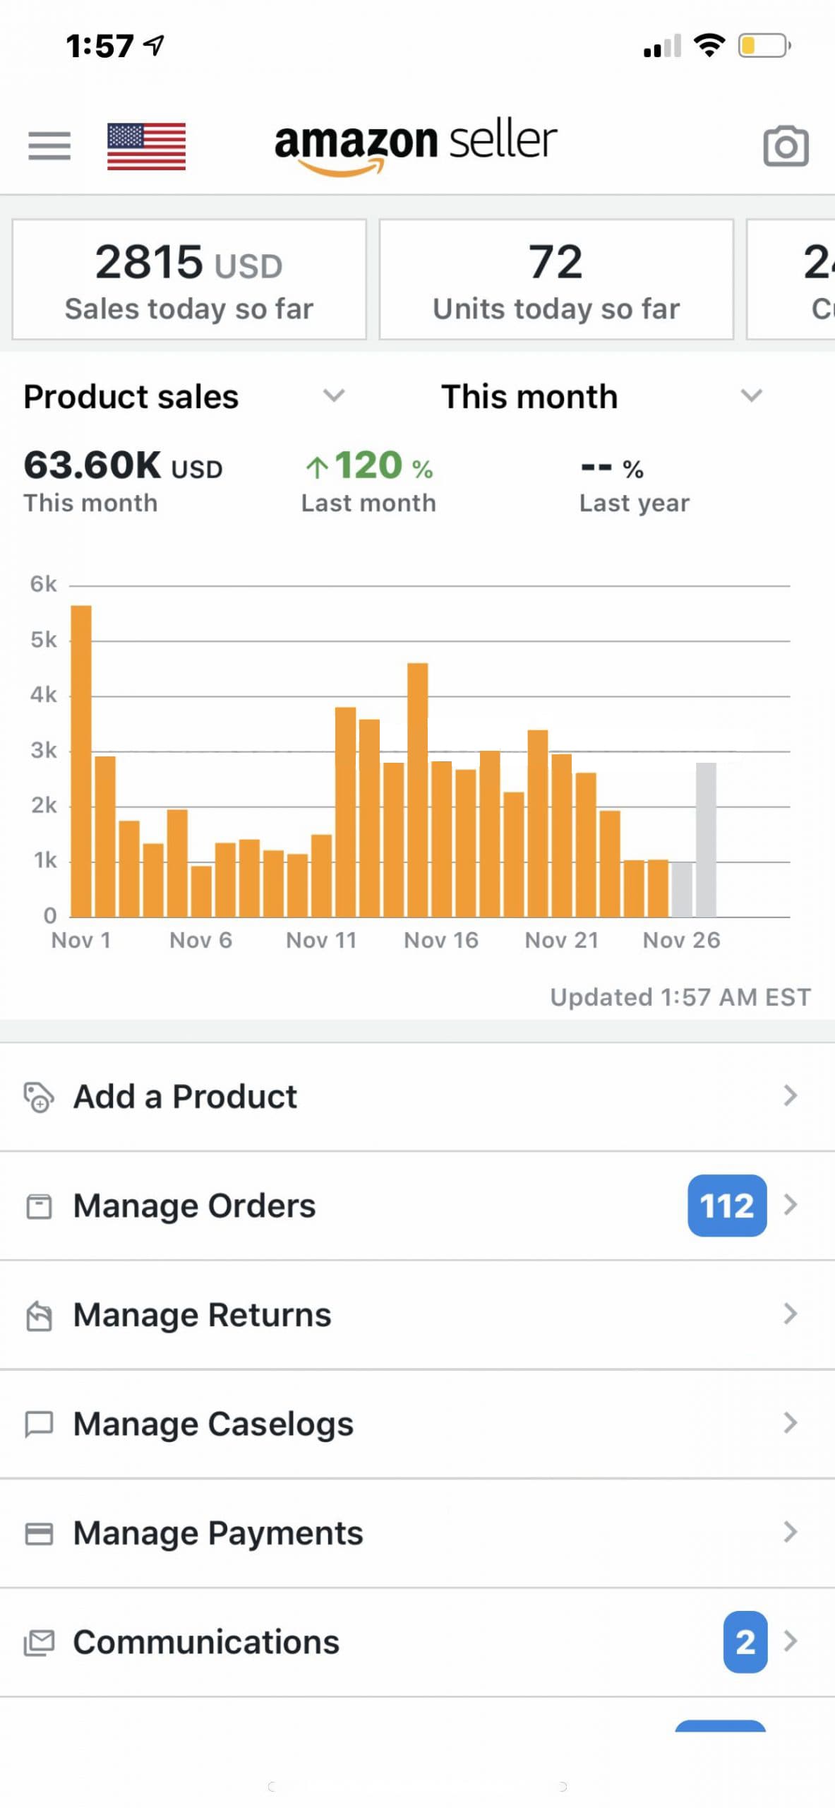Tap the Manage Caselogs chat icon

point(39,1424)
